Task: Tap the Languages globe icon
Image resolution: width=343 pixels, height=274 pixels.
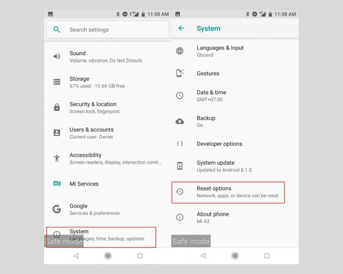Action: click(180, 51)
